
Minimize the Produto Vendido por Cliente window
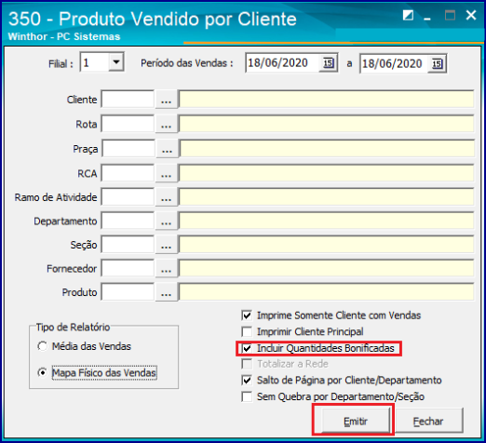427,19
